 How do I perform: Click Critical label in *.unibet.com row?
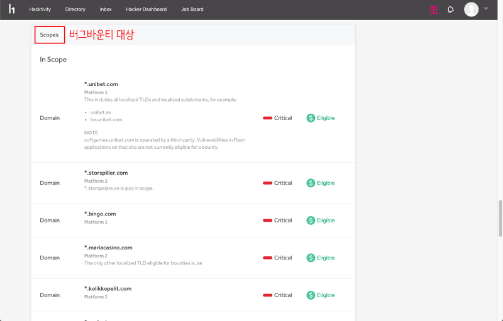283,118
